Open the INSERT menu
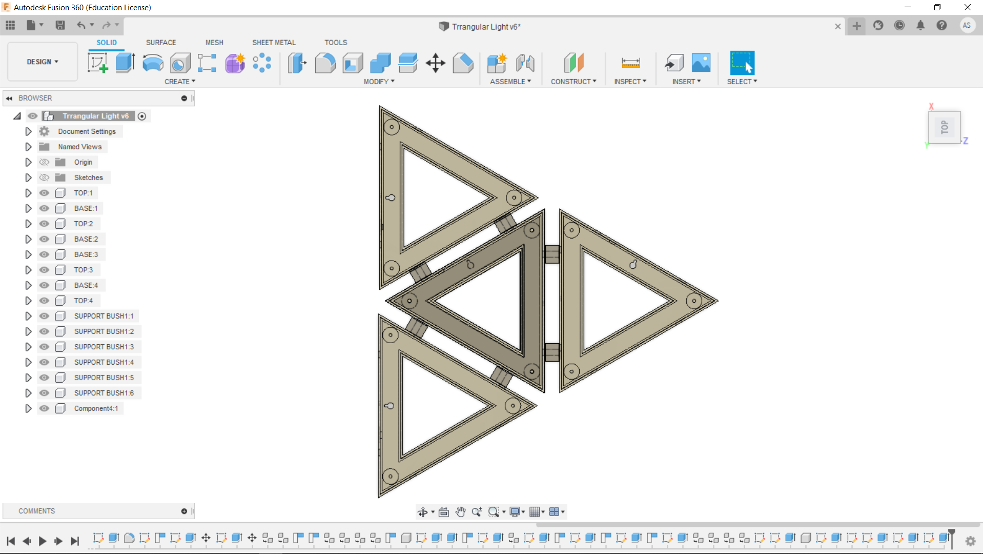 [x=687, y=82]
